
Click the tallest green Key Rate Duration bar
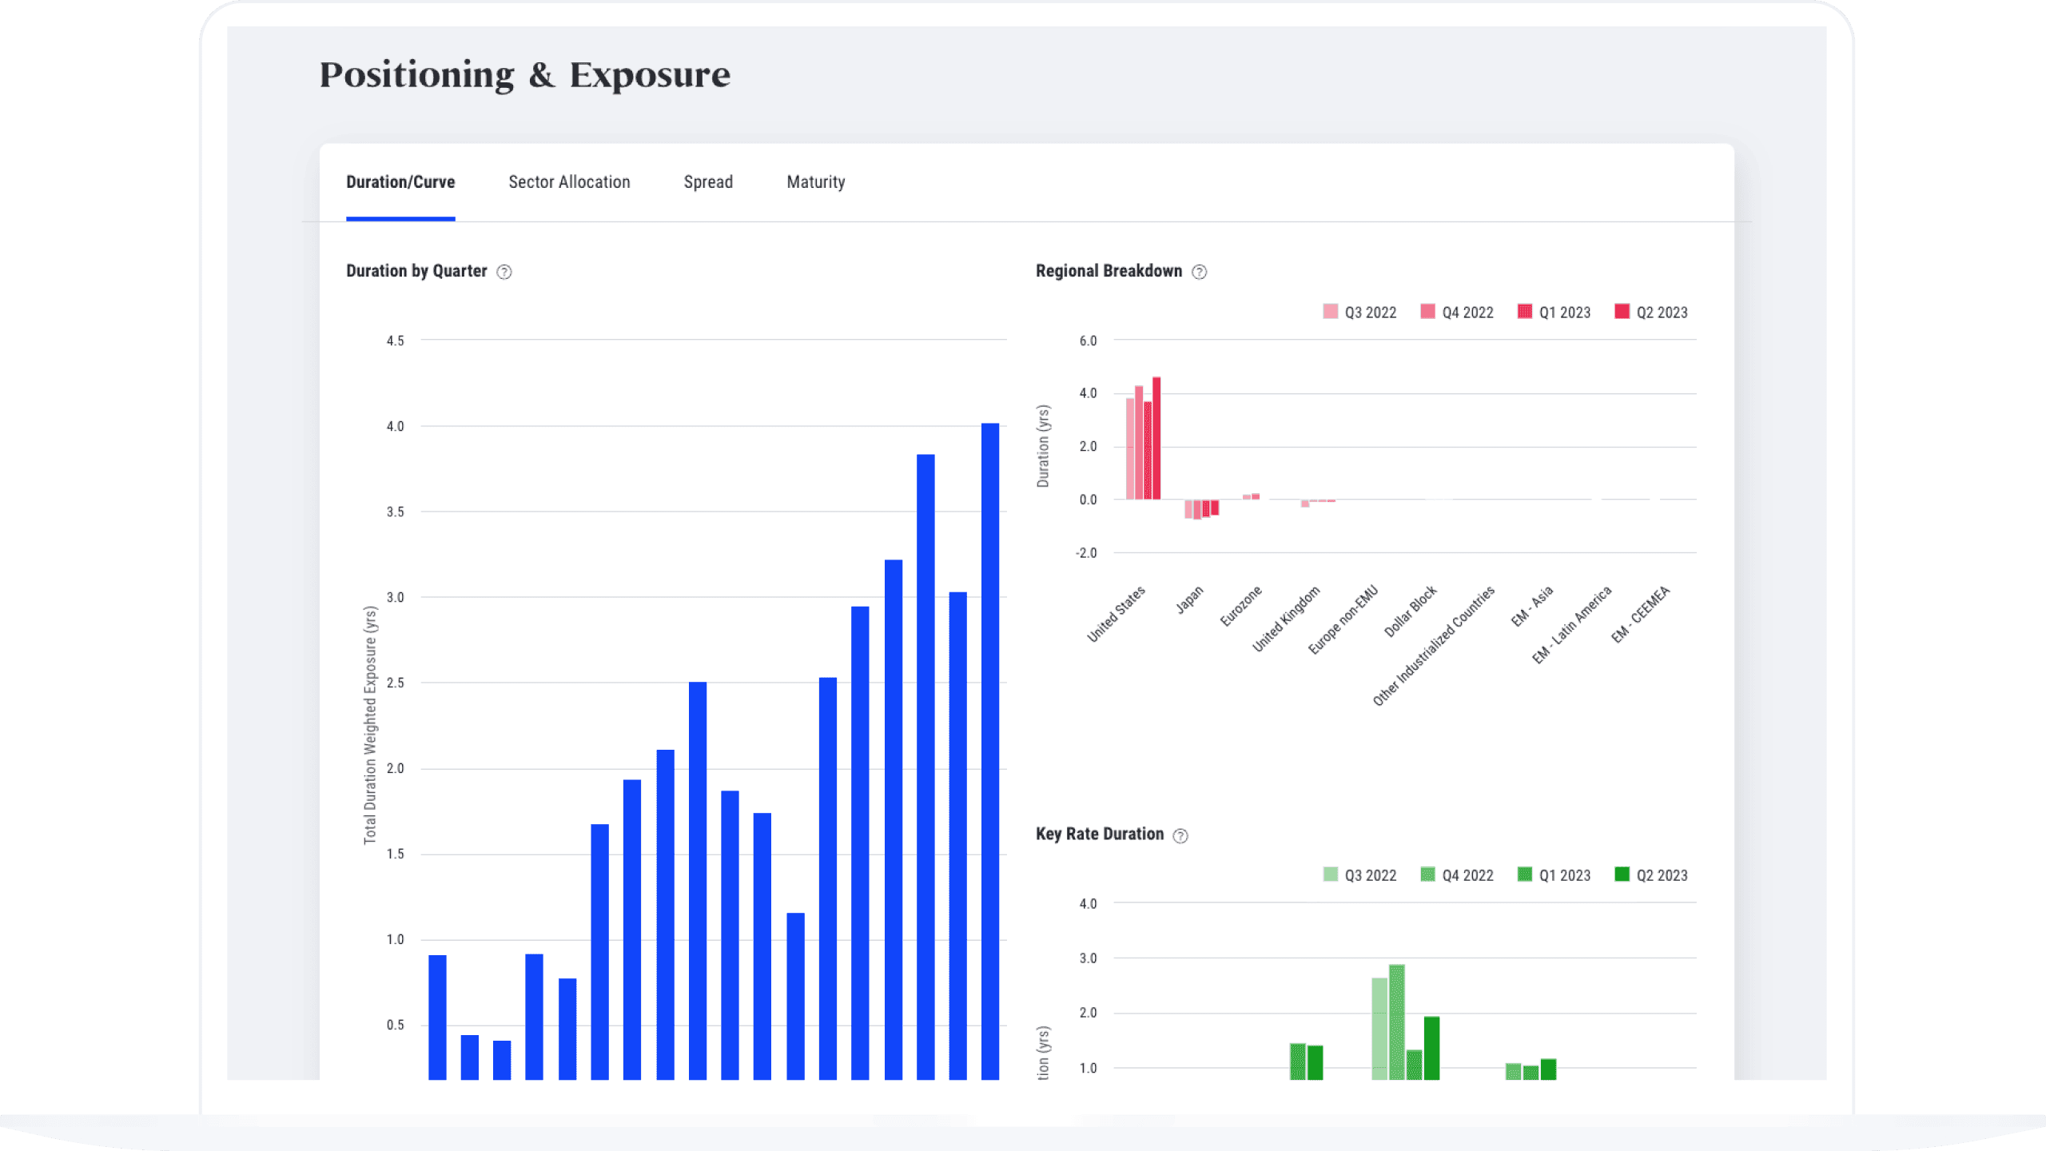1396,1022
